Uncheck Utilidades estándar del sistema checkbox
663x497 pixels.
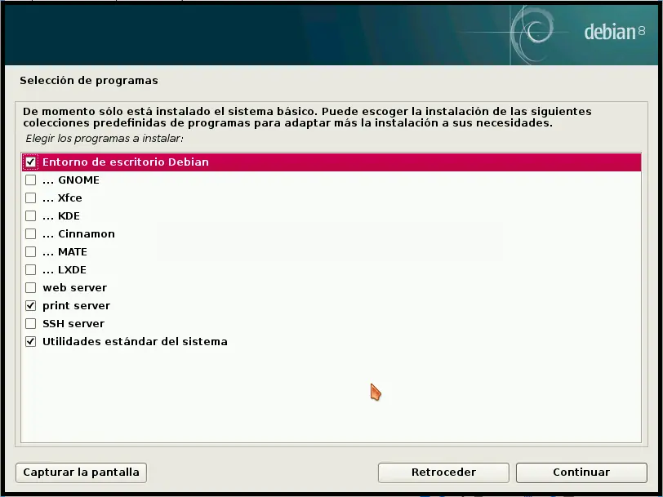click(x=30, y=341)
